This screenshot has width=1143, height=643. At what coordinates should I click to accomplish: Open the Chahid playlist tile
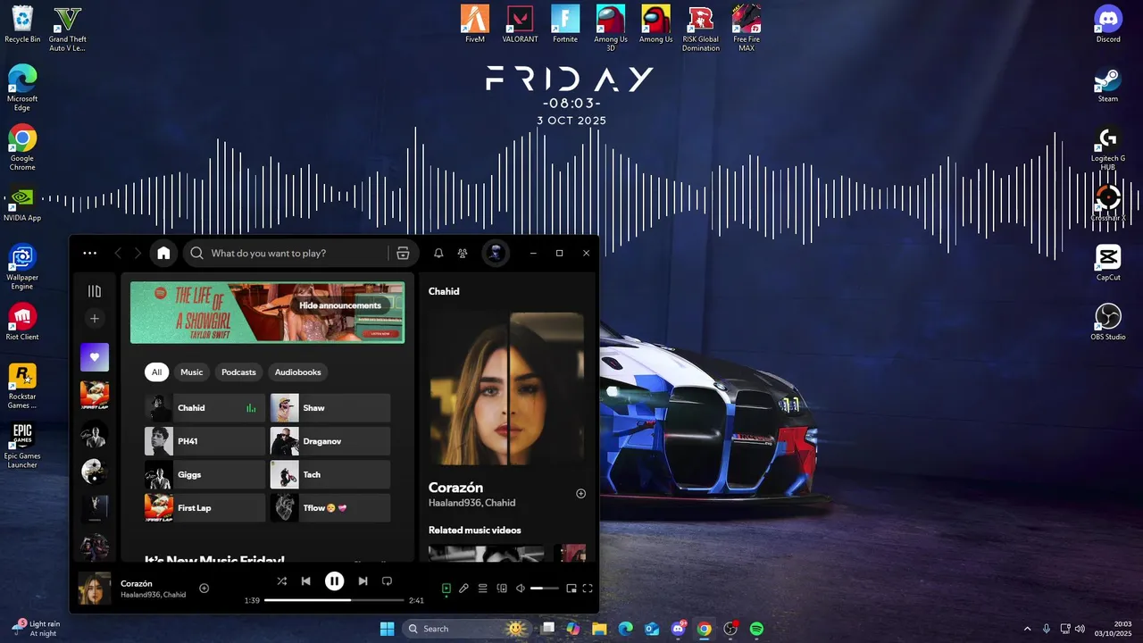[204, 408]
